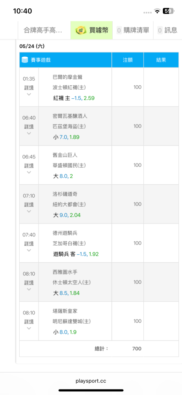Click the 買噱幣 button

pos(91,30)
